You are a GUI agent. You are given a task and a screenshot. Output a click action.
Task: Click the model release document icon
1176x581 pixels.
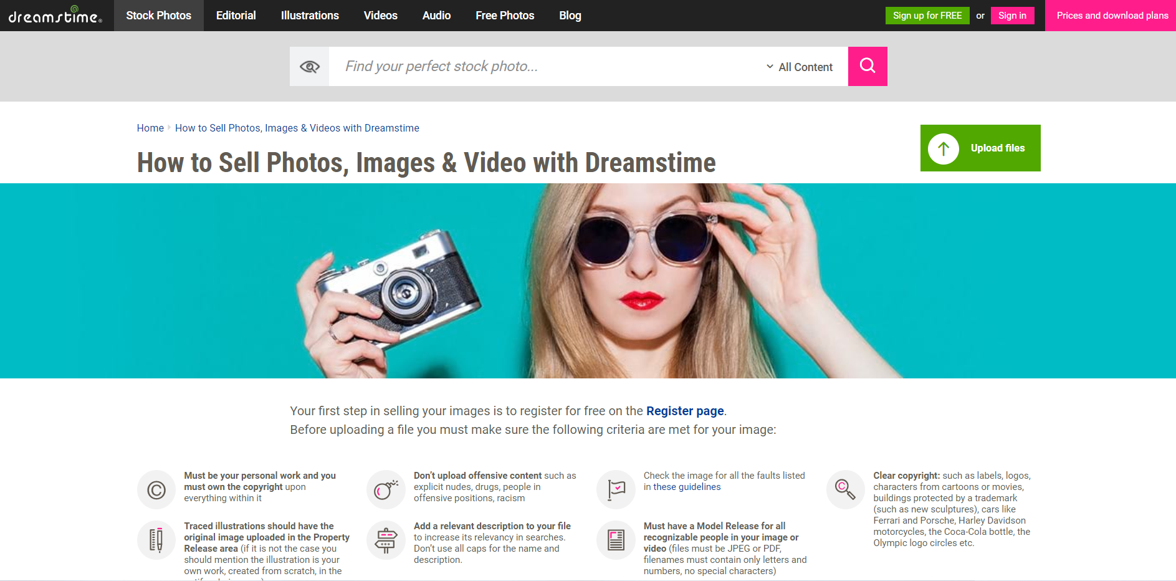click(x=616, y=540)
